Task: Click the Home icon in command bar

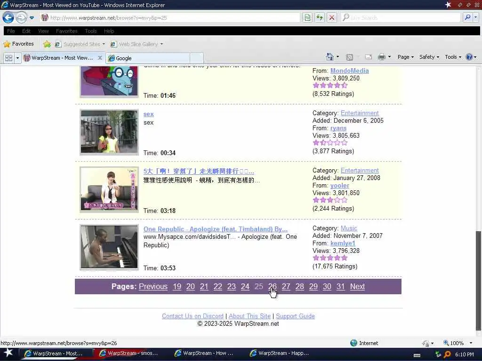Action: click(x=330, y=57)
